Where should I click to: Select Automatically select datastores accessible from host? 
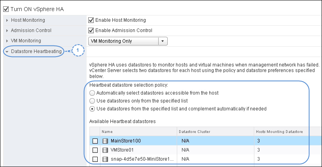click(92, 93)
